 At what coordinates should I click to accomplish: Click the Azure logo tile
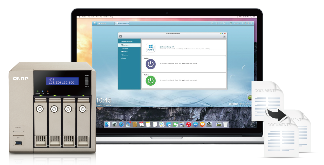(151, 48)
